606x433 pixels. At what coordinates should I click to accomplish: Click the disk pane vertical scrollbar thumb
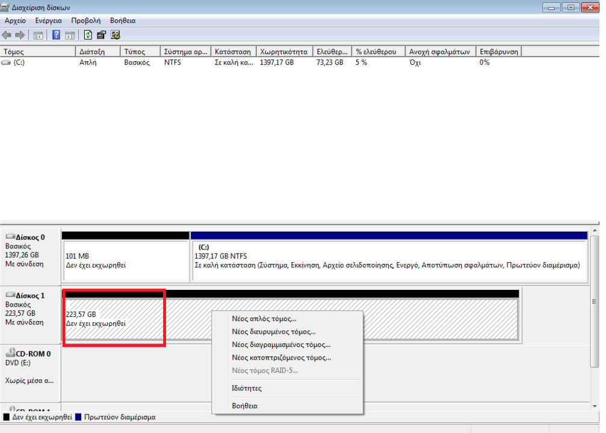[595, 302]
